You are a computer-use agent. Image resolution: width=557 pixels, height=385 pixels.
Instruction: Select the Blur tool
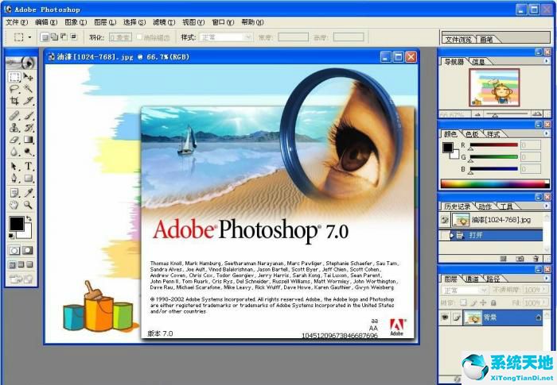(x=14, y=152)
